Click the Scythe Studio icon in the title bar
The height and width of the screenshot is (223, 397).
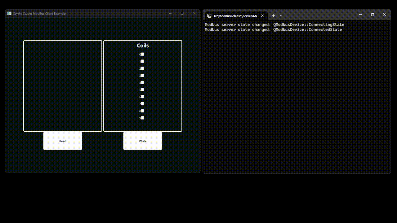point(9,13)
